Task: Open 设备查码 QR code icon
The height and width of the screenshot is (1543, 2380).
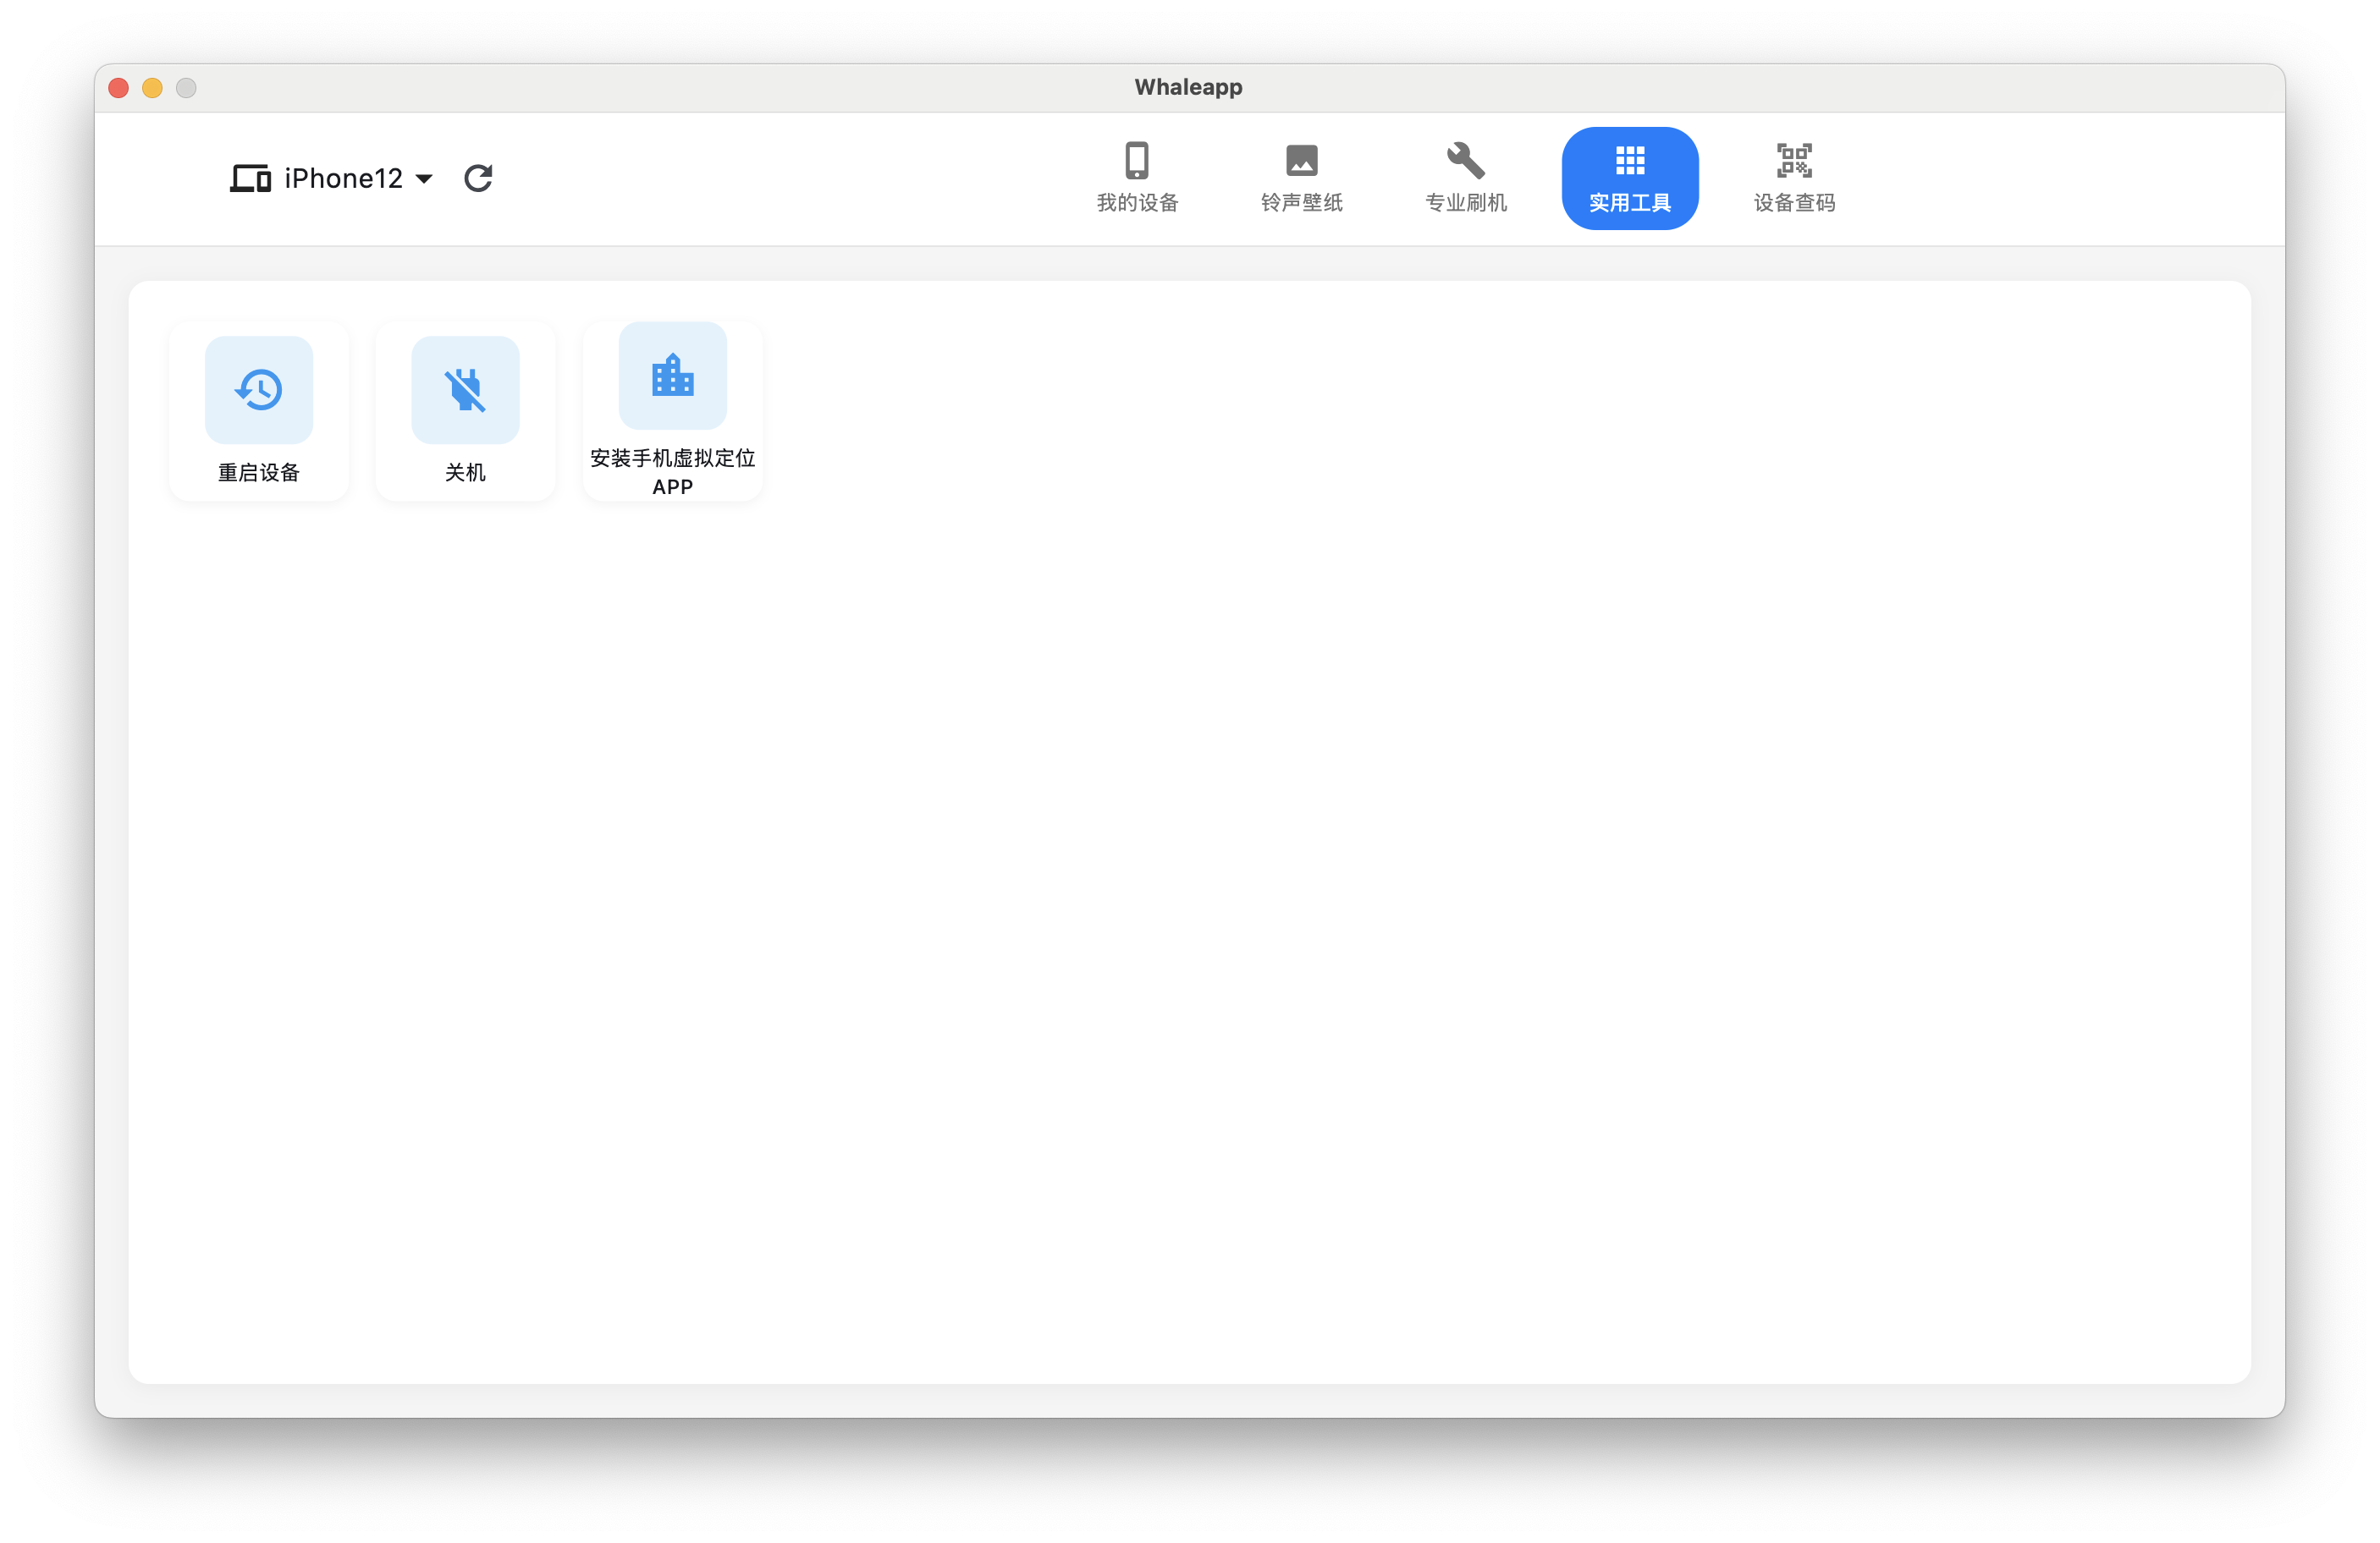Action: [1793, 159]
